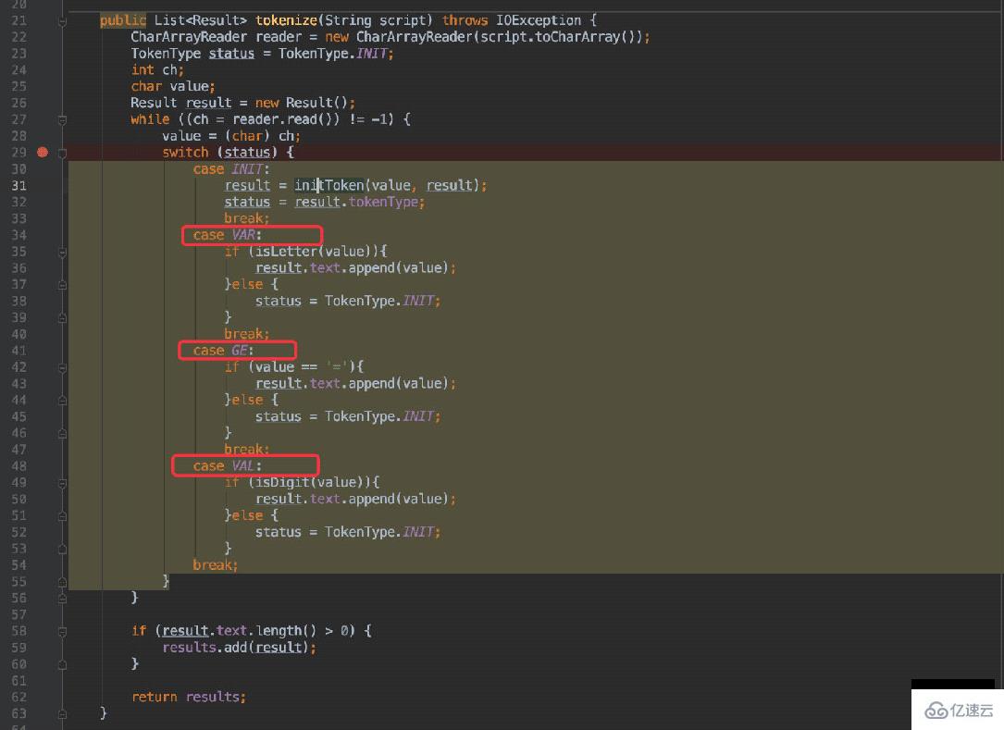Click 'status = TokenType.INIT' on line 52
The width and height of the screenshot is (1004, 730).
click(x=346, y=532)
